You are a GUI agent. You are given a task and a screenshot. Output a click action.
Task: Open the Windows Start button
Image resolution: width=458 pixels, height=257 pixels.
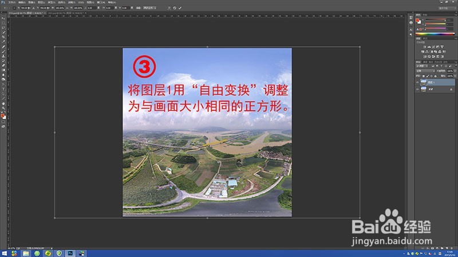coord(4,253)
